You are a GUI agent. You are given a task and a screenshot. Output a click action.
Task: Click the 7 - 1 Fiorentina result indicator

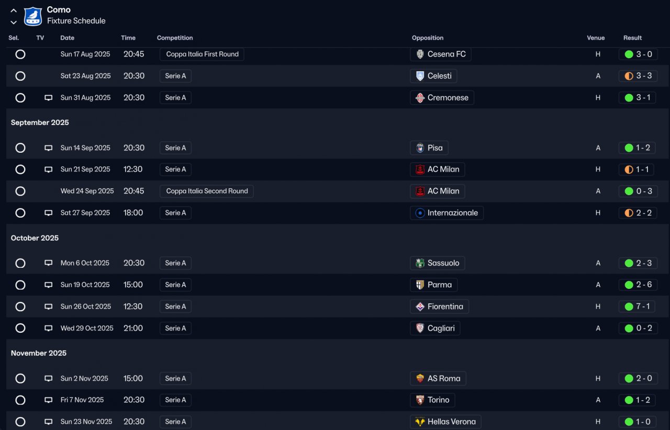click(x=638, y=307)
